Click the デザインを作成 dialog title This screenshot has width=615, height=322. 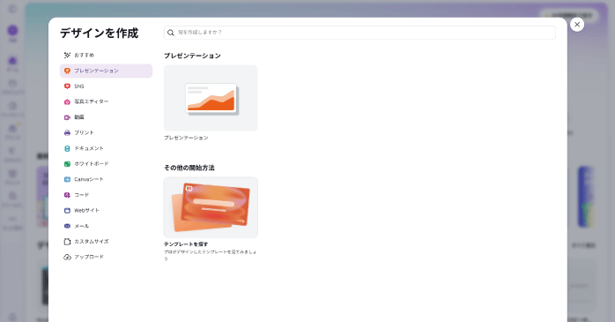pos(100,33)
